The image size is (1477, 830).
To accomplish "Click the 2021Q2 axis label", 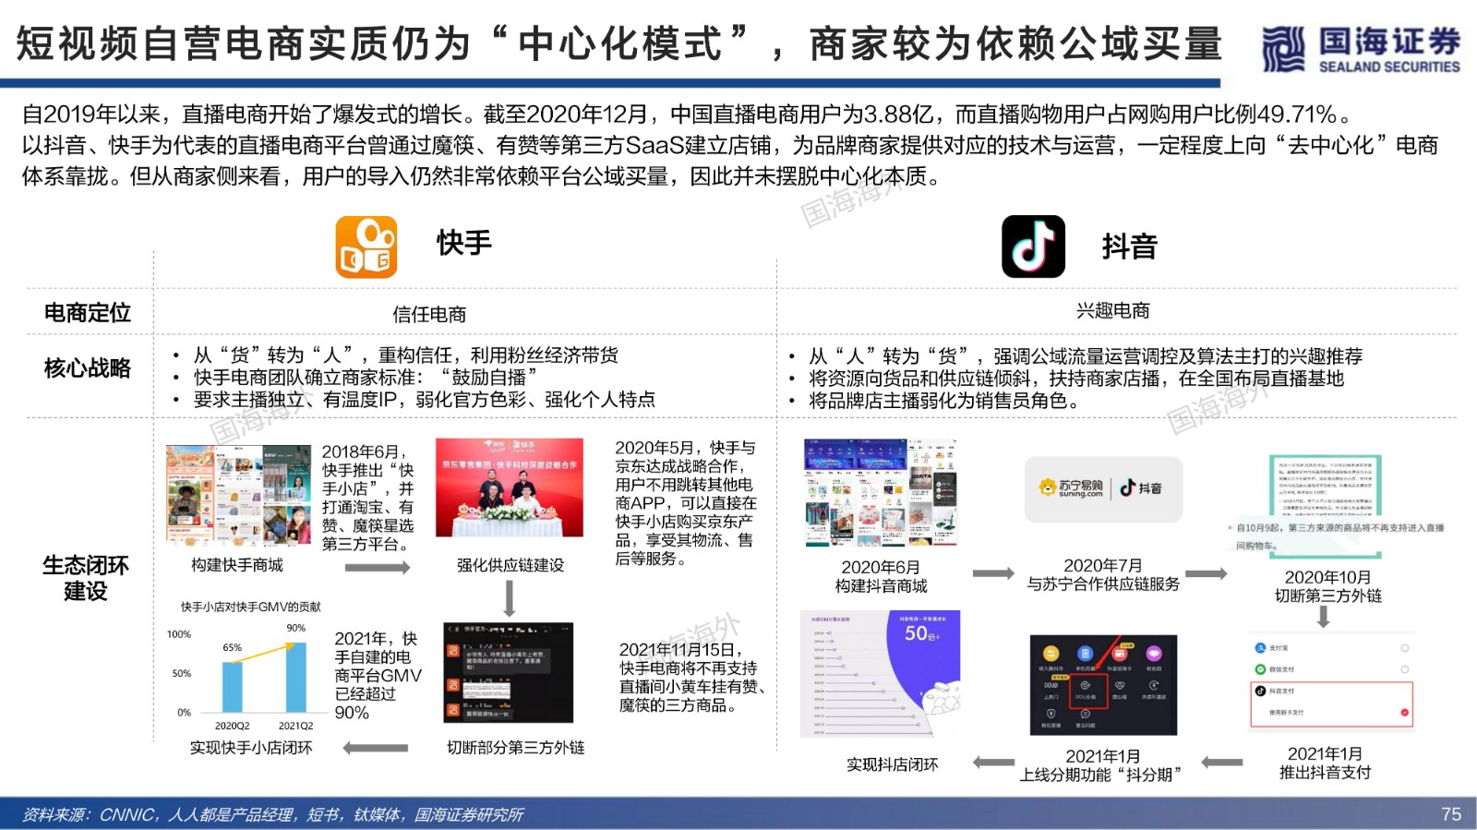I will tap(295, 726).
